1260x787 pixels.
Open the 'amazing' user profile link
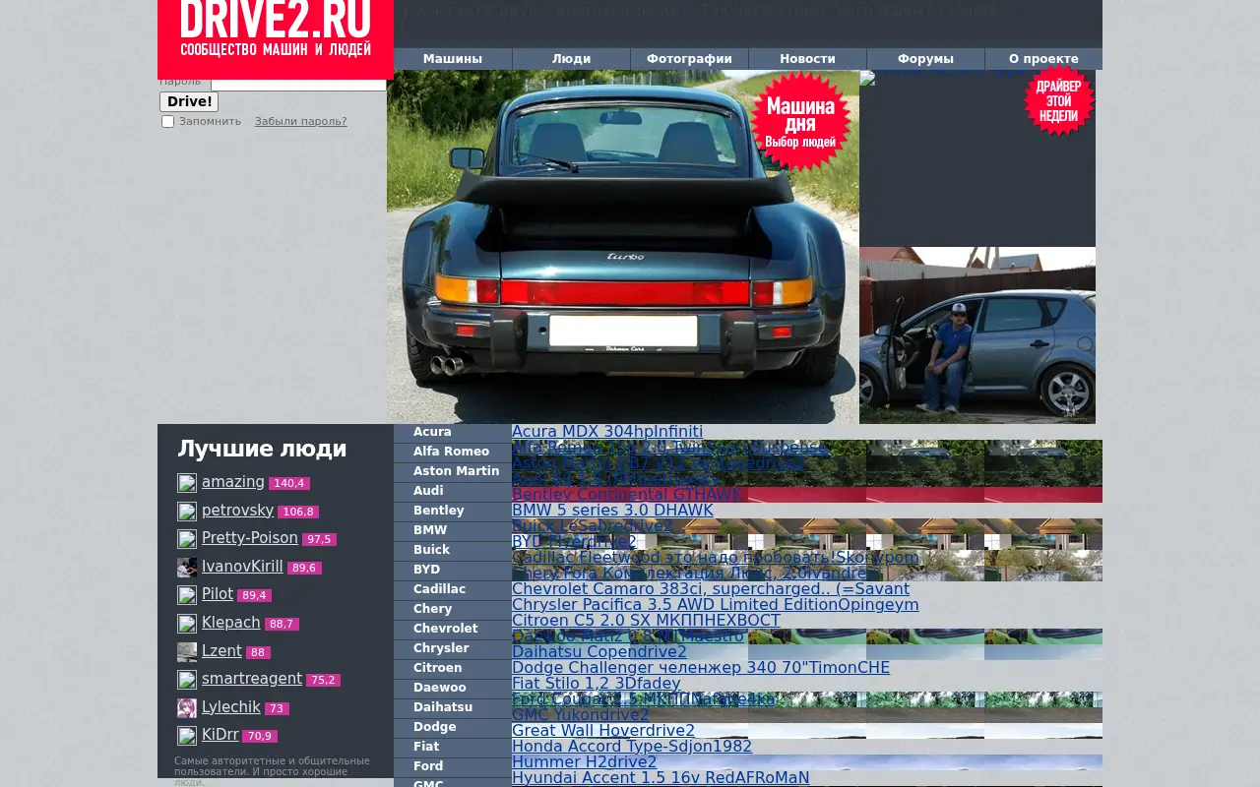[x=233, y=482]
